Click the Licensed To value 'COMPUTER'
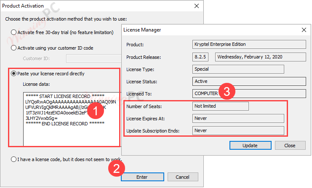Screen dimensions: 312x188 click(249, 94)
